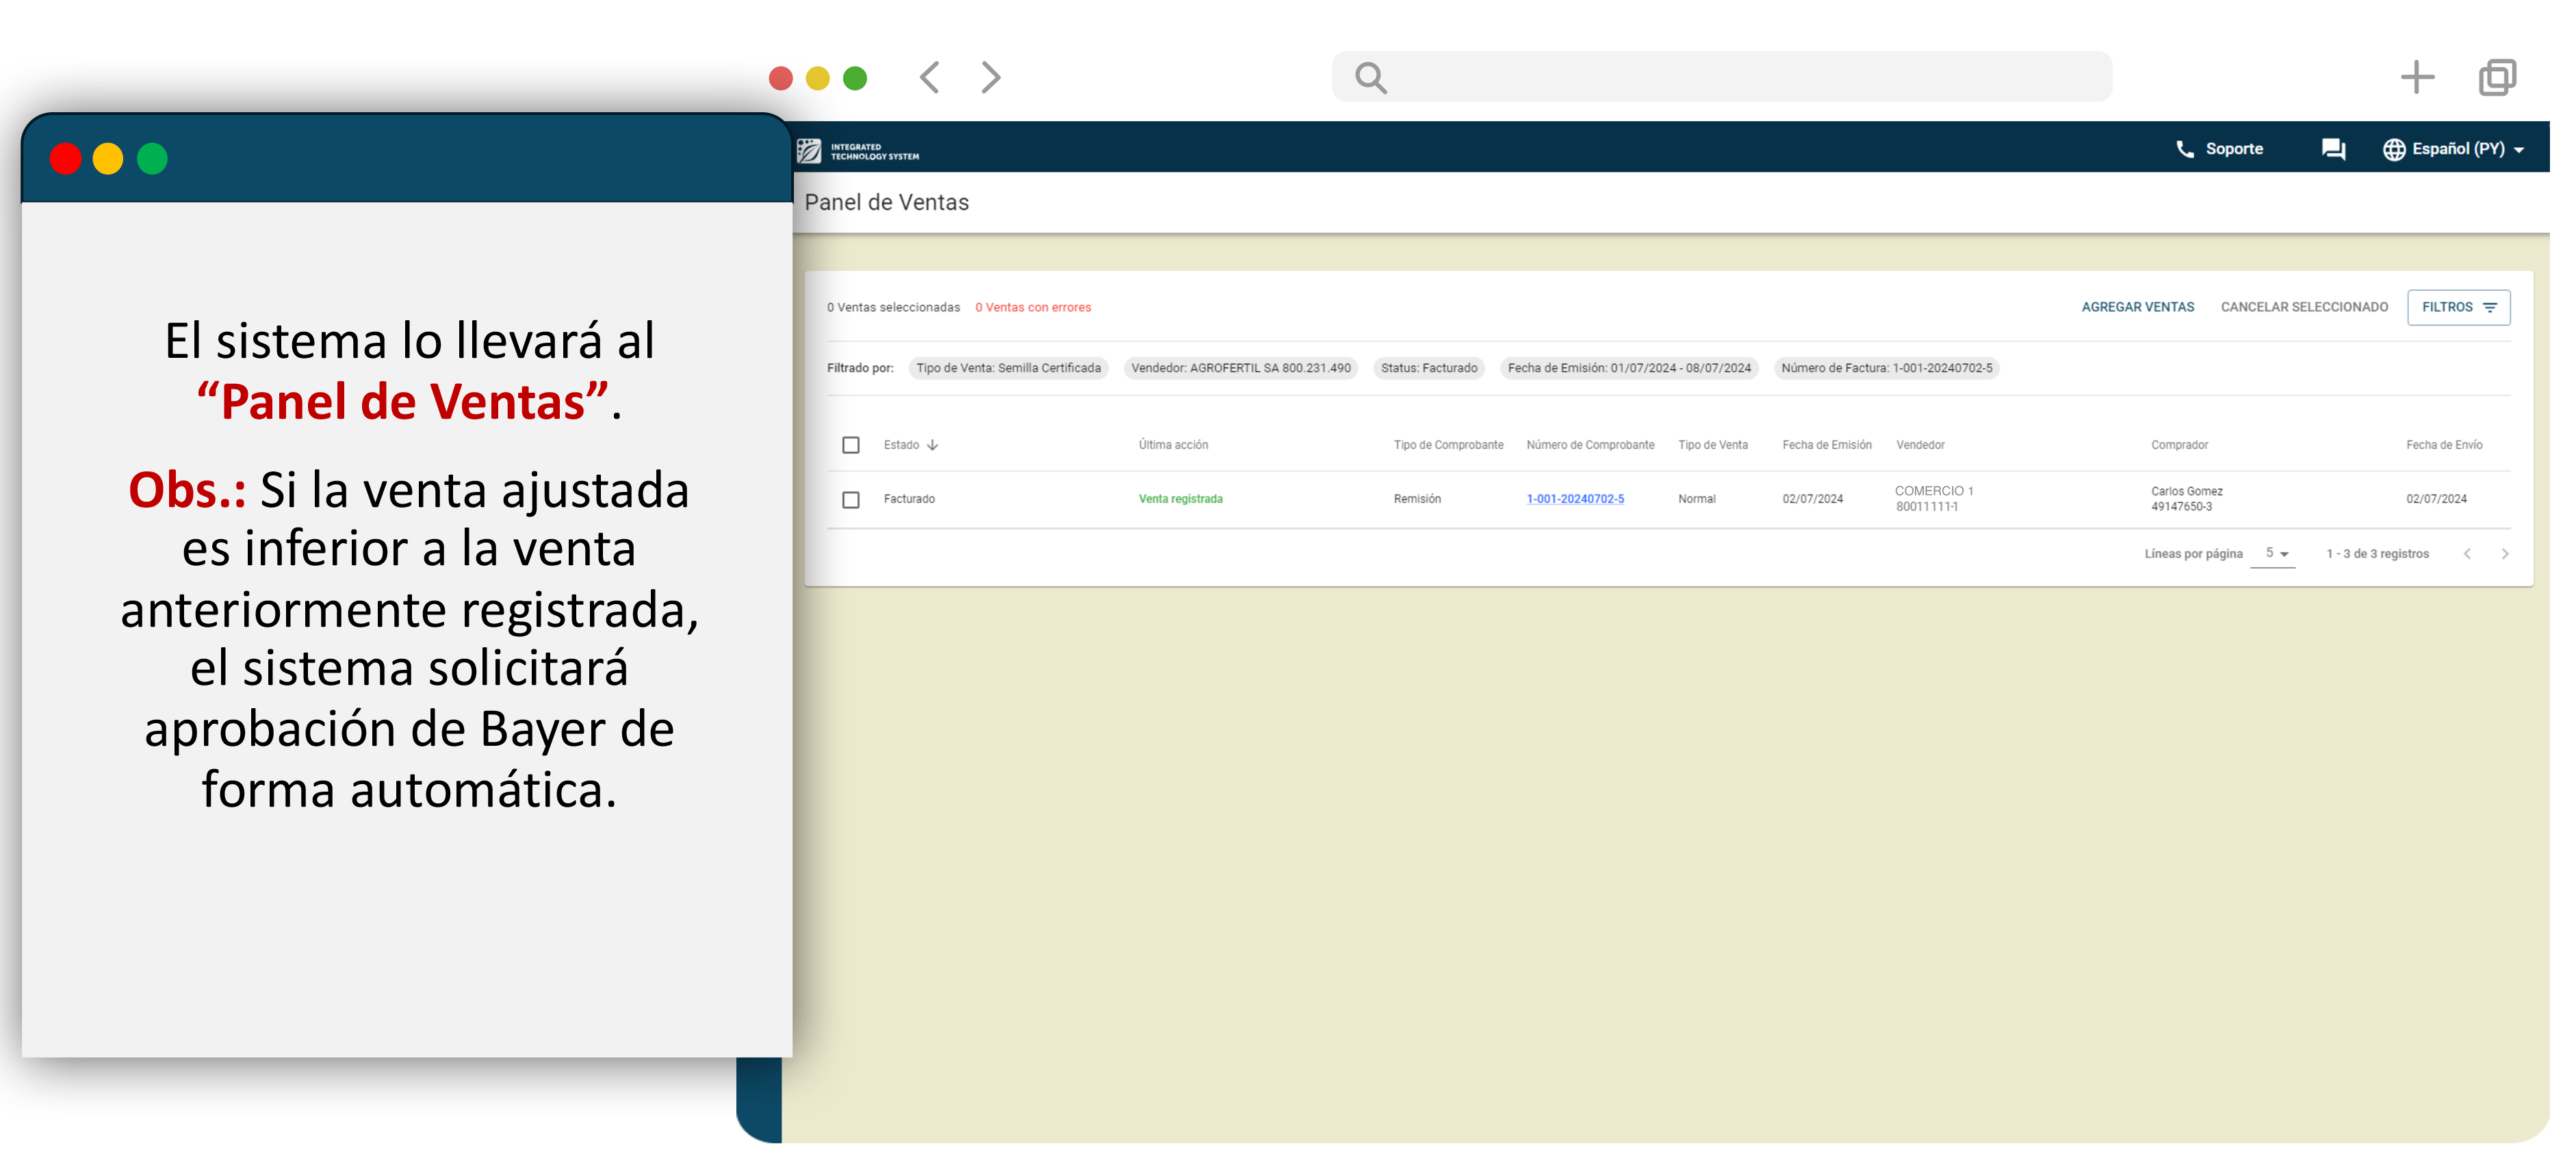Click the browser address search field

click(x=1740, y=77)
